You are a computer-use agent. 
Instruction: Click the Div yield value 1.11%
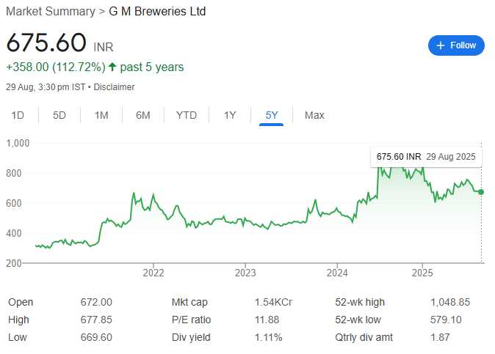point(268,337)
